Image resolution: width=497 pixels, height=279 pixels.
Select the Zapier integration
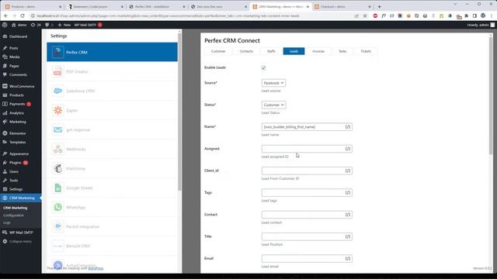pyautogui.click(x=112, y=110)
